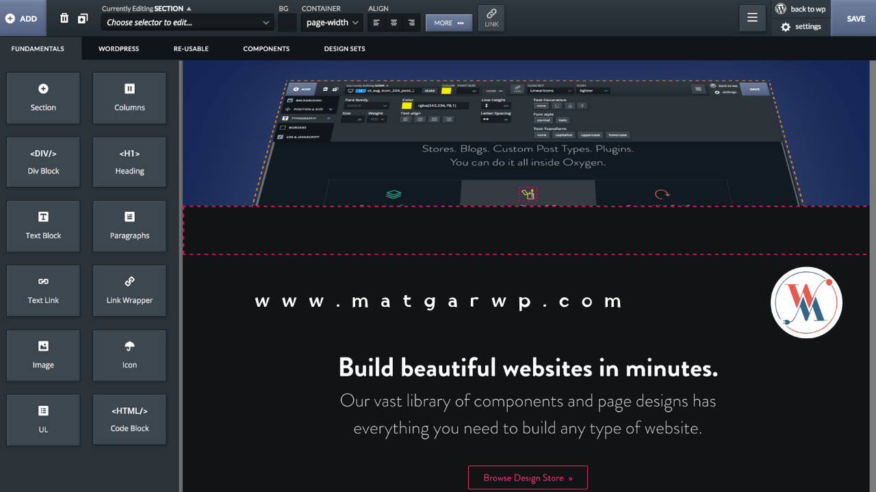This screenshot has width=876, height=492.
Task: Open the hamburger structure menu
Action: [752, 18]
